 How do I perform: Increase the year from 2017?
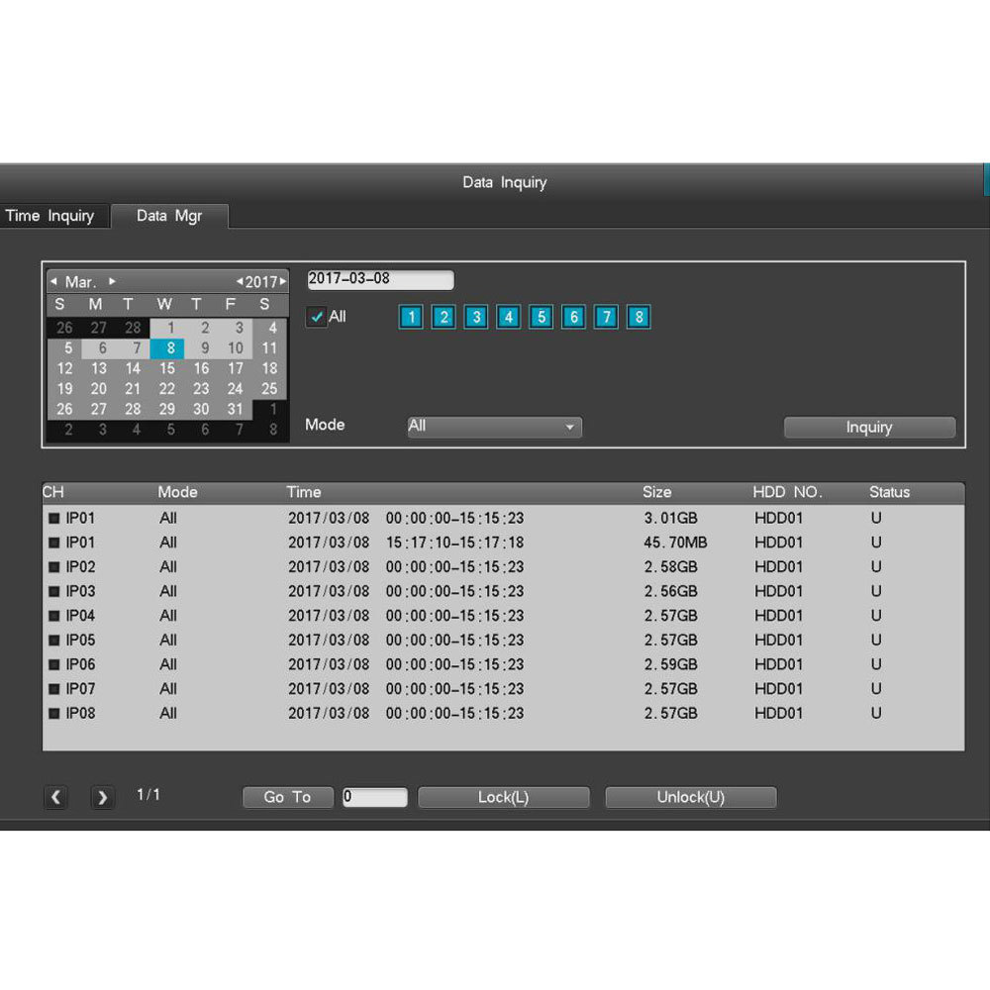pos(283,281)
